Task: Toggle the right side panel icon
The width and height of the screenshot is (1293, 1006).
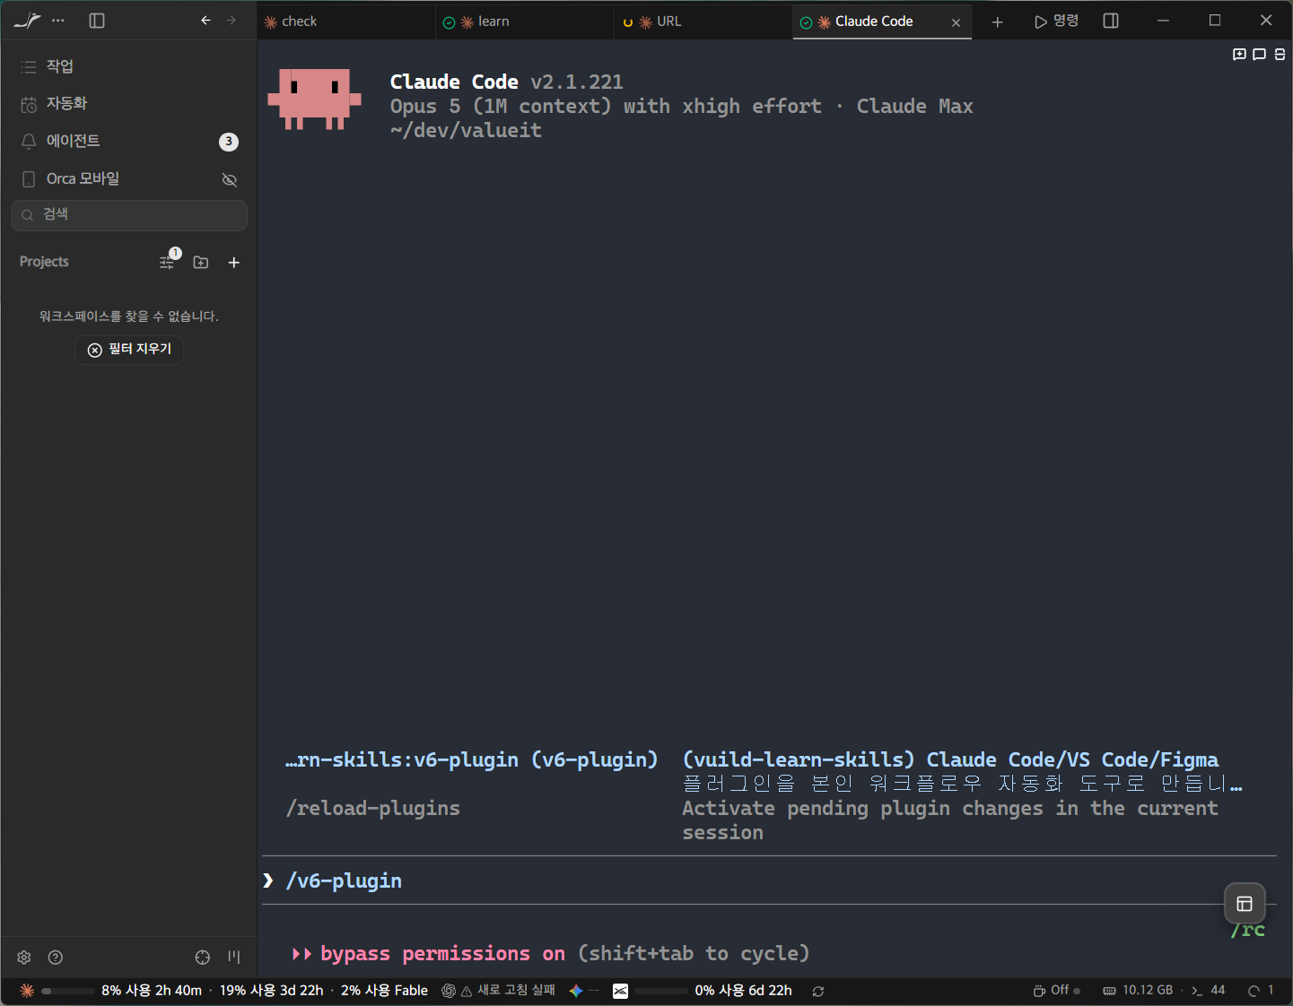Action: coord(1111,21)
